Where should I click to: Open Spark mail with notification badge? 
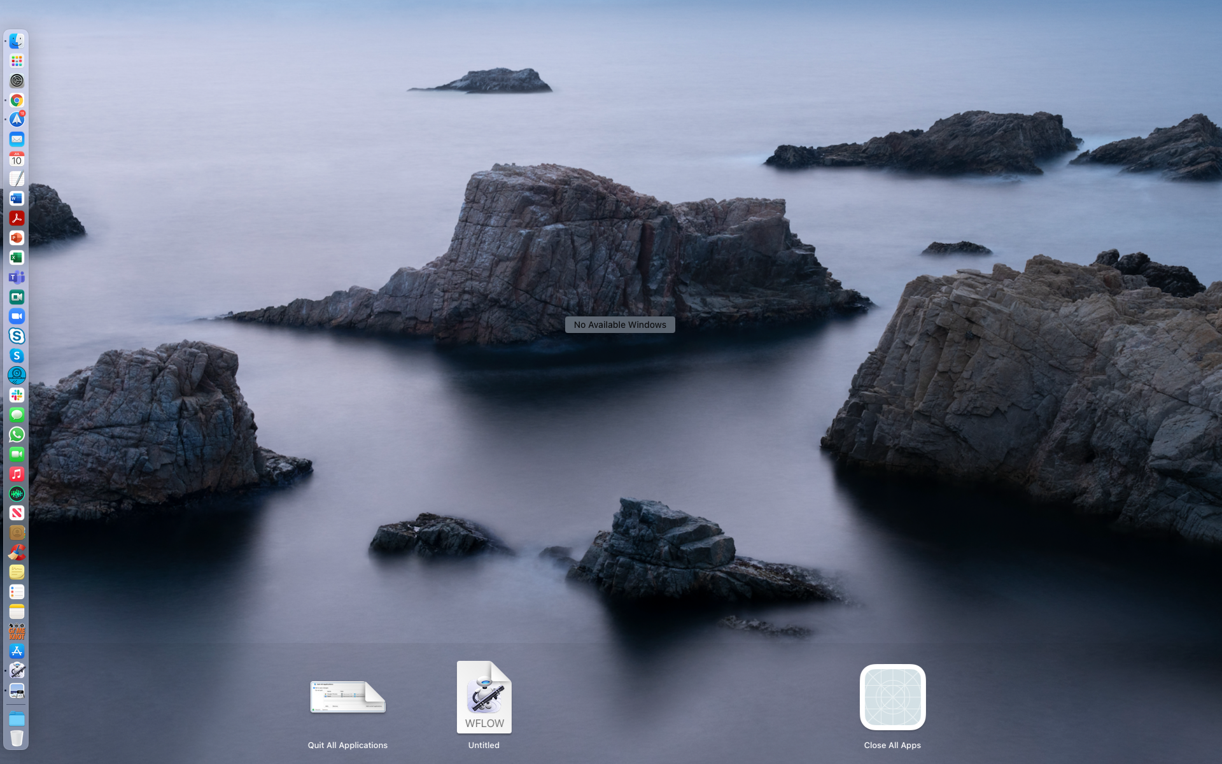(17, 120)
